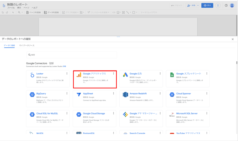Choose the Google 広告 connector icon
The height and width of the screenshot is (141, 238).
(x=125, y=75)
